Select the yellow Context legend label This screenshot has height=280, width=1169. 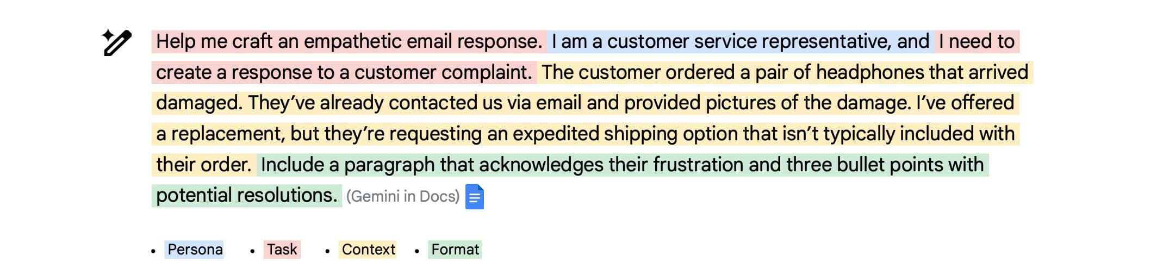coord(368,250)
